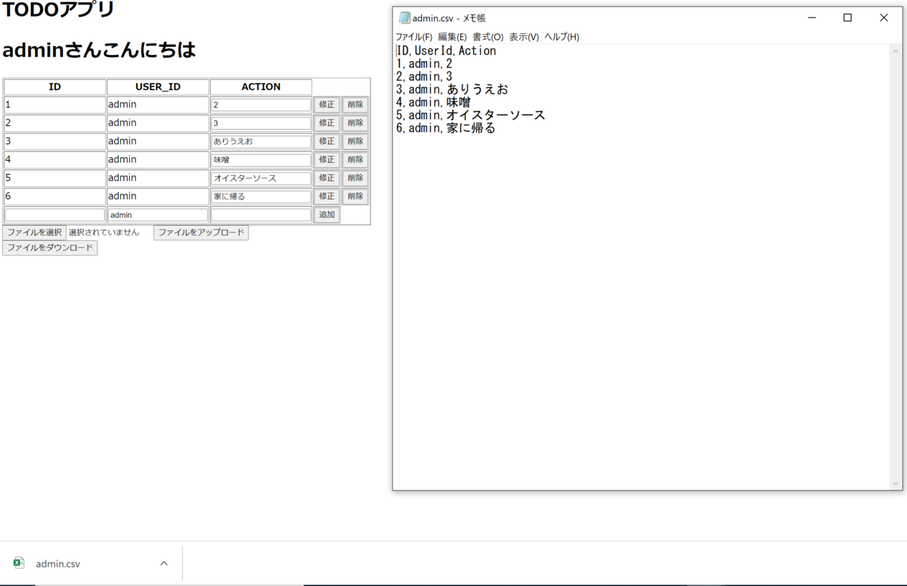
Task: Focus the action field containing オイスターソース
Action: (x=261, y=178)
